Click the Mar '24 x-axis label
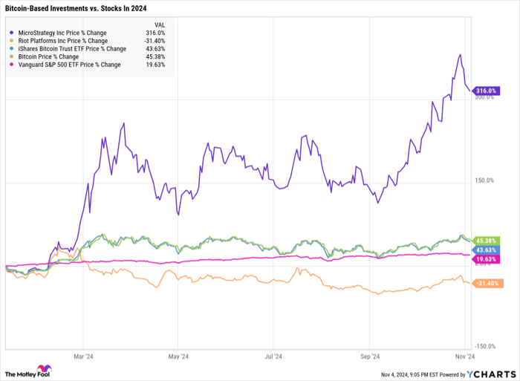 (83, 356)
